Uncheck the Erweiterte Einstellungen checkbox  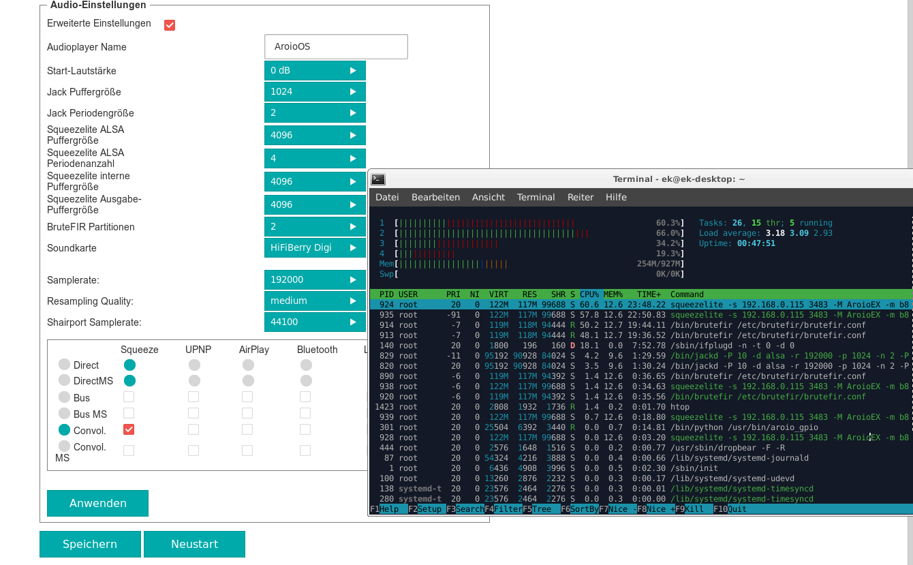pyautogui.click(x=170, y=25)
